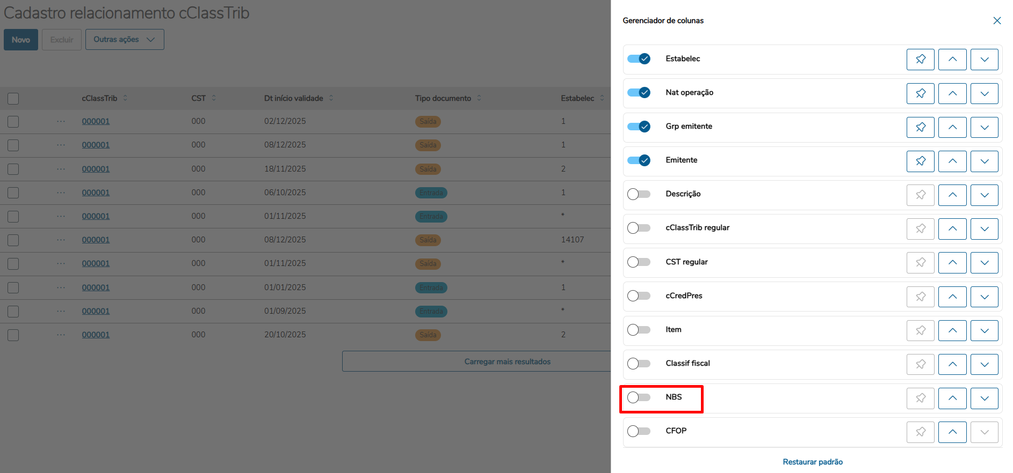
Task: Move Emitente column down
Action: (x=984, y=161)
